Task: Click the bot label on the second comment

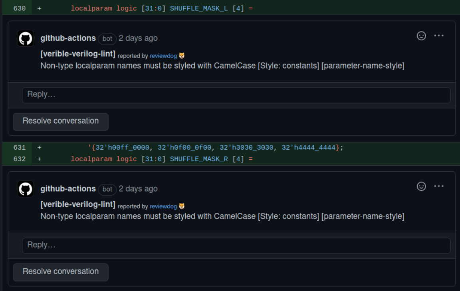Action: 107,189
